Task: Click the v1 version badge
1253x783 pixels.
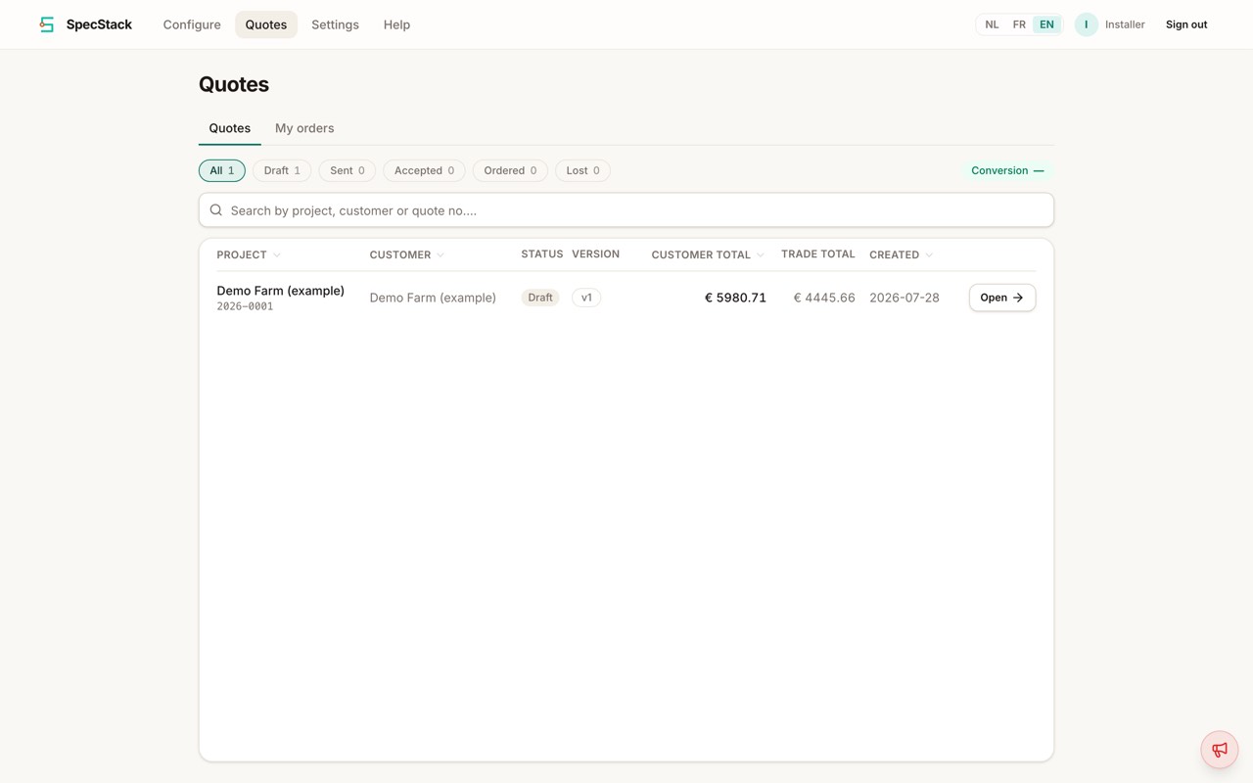Action: pos(586,298)
